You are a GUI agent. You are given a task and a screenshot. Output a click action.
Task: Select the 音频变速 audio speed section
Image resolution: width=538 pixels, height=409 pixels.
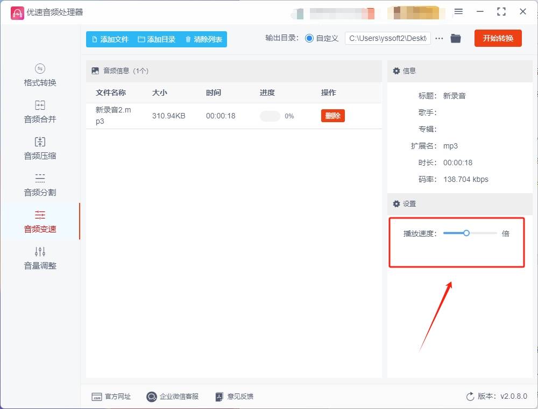coord(40,222)
